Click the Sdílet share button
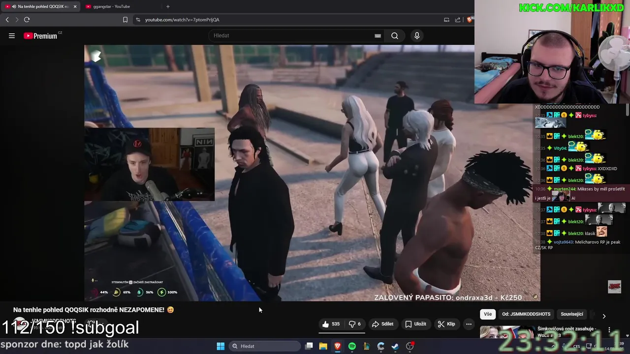Image resolution: width=630 pixels, height=354 pixels. tap(382, 324)
